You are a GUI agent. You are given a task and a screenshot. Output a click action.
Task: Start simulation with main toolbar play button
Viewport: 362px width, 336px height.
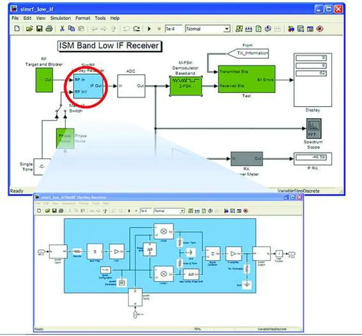(x=149, y=29)
